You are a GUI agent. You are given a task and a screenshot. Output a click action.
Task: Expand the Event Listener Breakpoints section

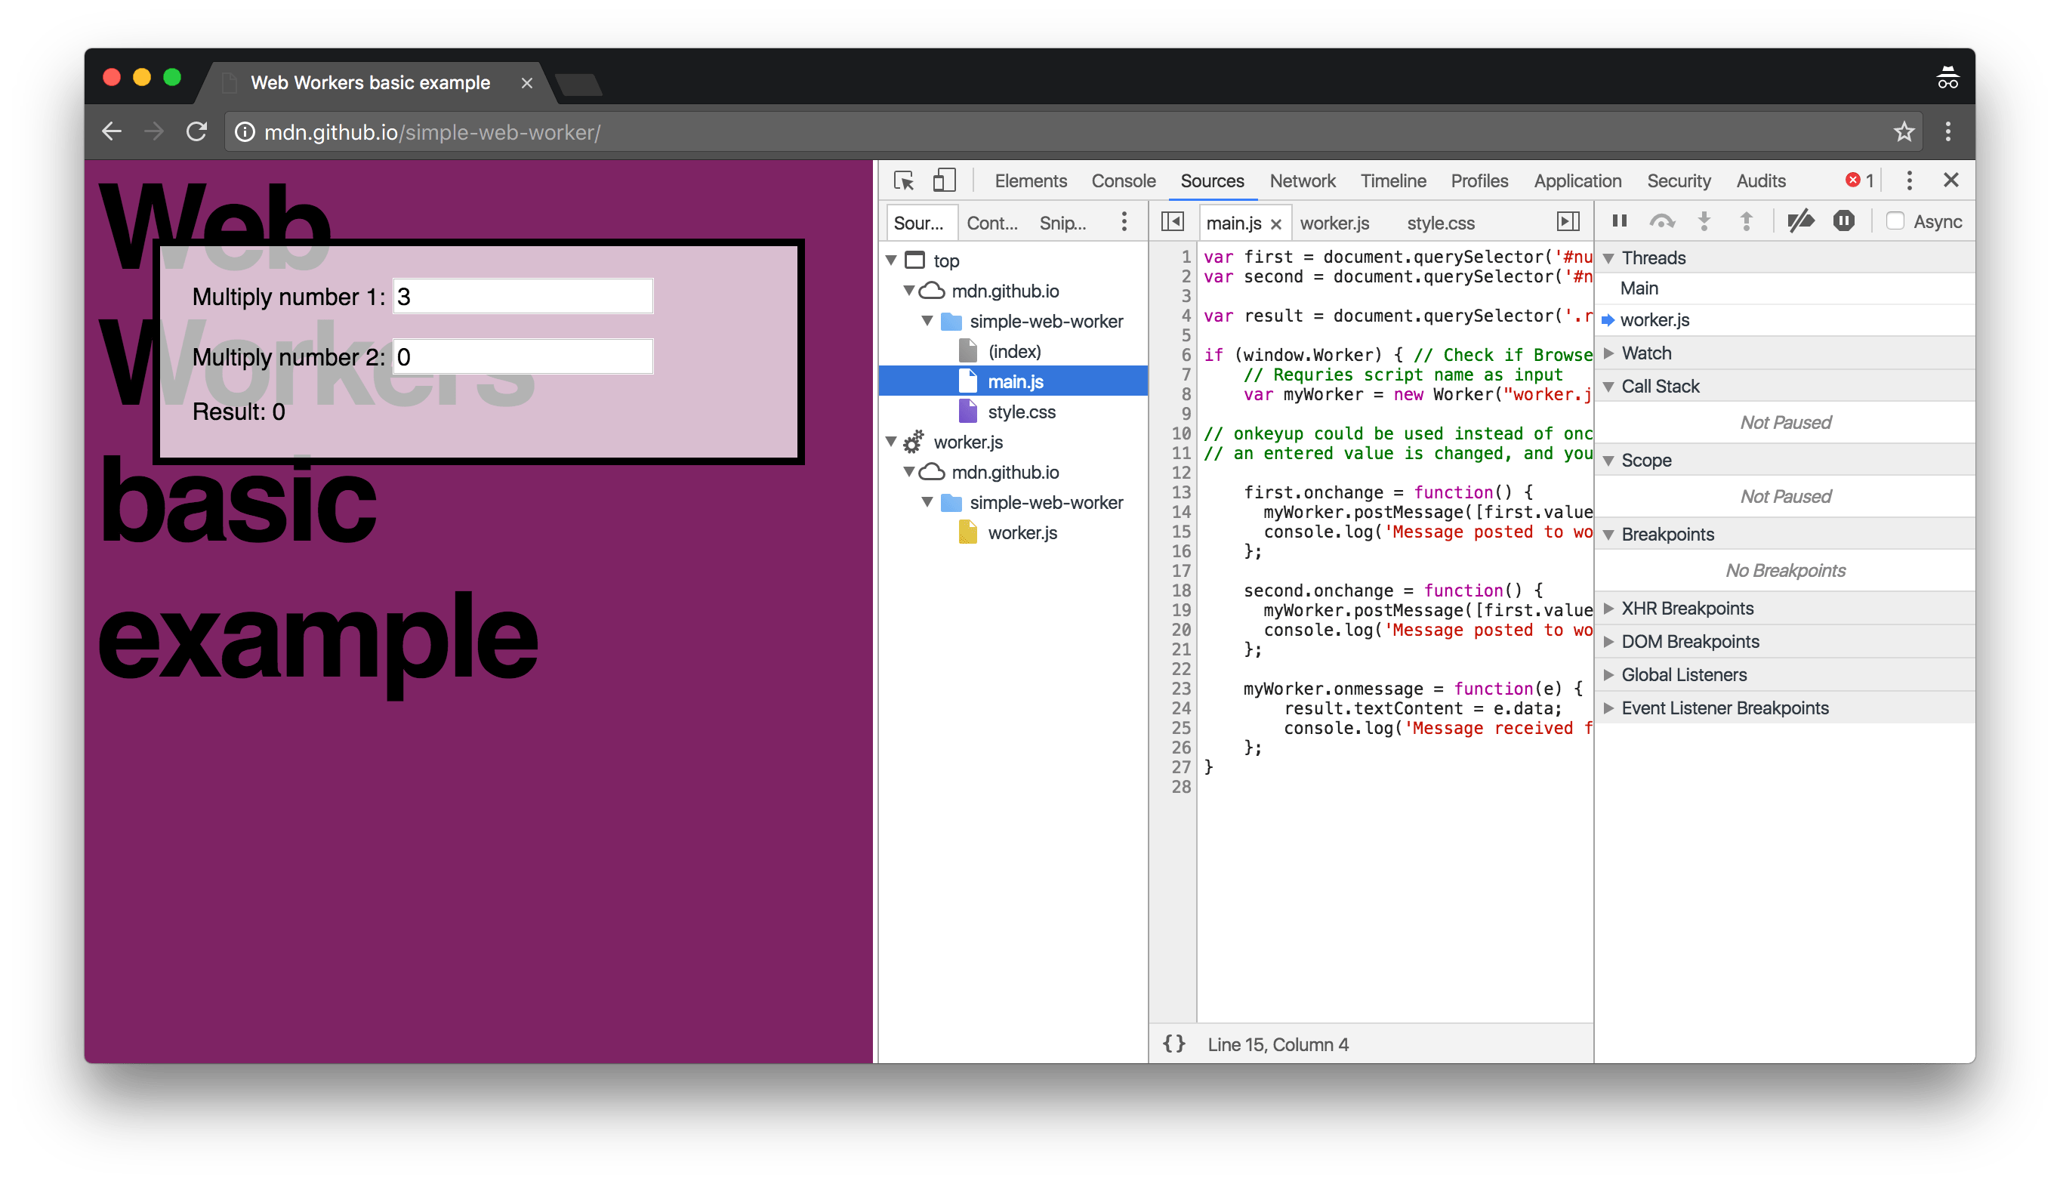click(x=1723, y=708)
